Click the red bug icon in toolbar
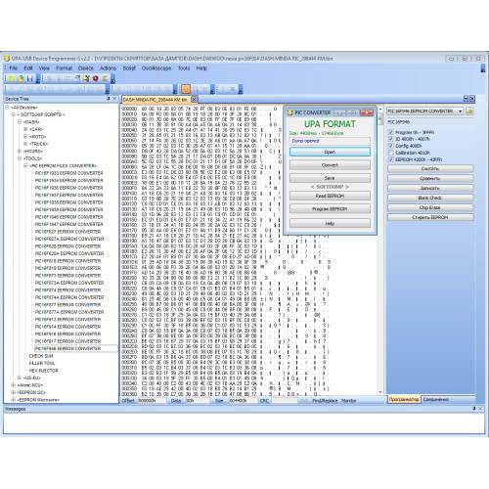This screenshot has width=489, height=489. tap(96, 78)
